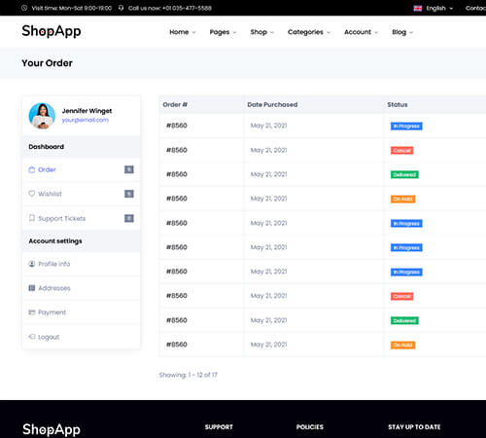Click the clock icon beside visit time
This screenshot has width=486, height=438.
[x=24, y=8]
